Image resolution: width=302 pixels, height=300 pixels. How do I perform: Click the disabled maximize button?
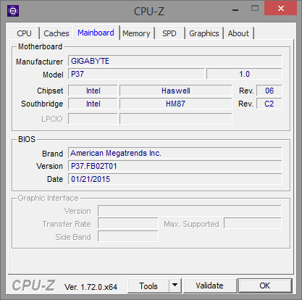pyautogui.click(x=255, y=9)
